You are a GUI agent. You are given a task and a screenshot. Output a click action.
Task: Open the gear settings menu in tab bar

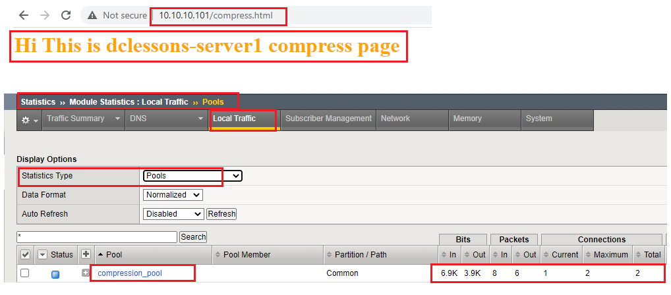29,121
